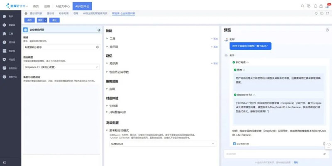Viewport: 332px width, 166px height.
Task: Open 工具 (Tools) in the left sidebar
Action: pyautogui.click(x=11, y=34)
